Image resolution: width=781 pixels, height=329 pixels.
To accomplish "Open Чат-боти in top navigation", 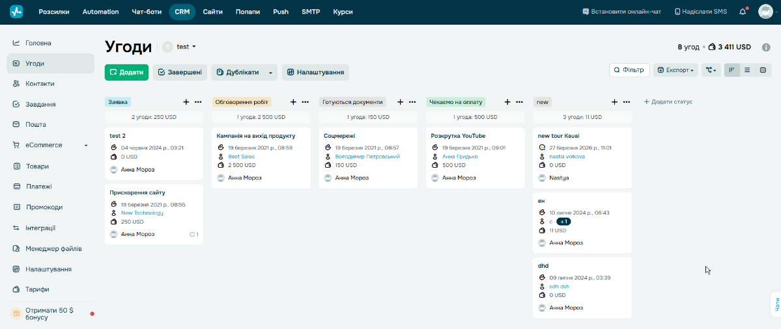I will 147,12.
